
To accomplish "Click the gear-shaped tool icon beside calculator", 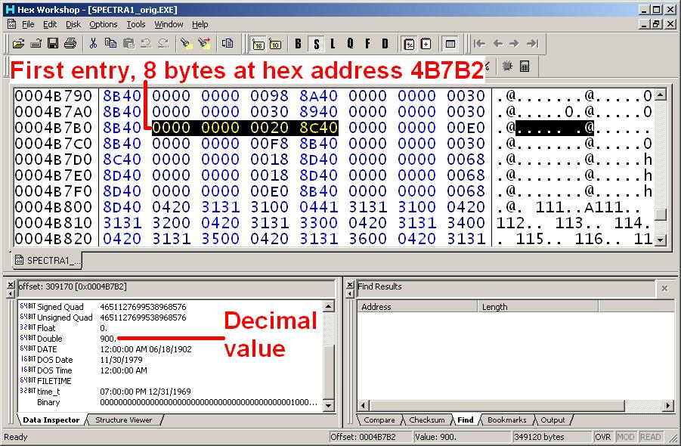I will (x=507, y=66).
